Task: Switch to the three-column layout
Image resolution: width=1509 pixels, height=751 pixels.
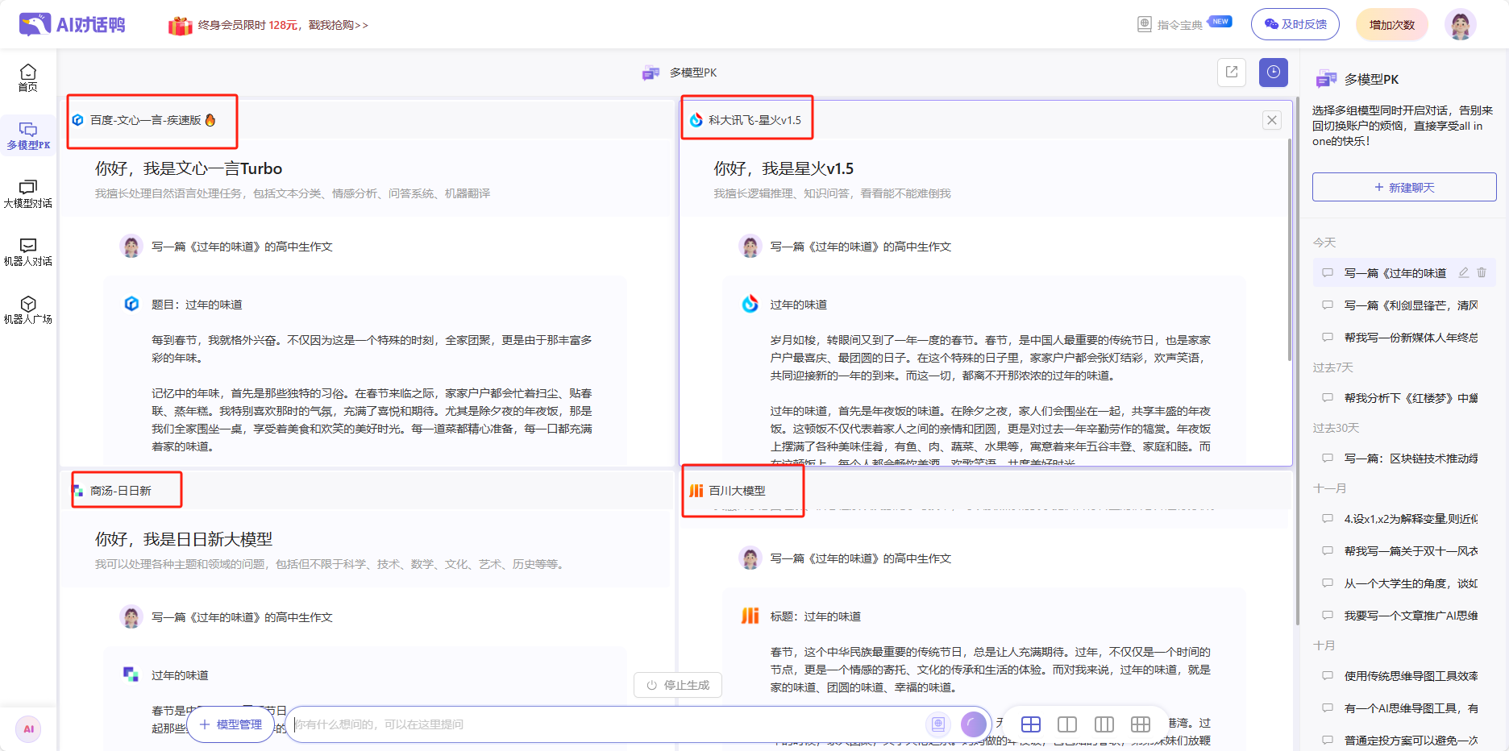Action: 1104,724
